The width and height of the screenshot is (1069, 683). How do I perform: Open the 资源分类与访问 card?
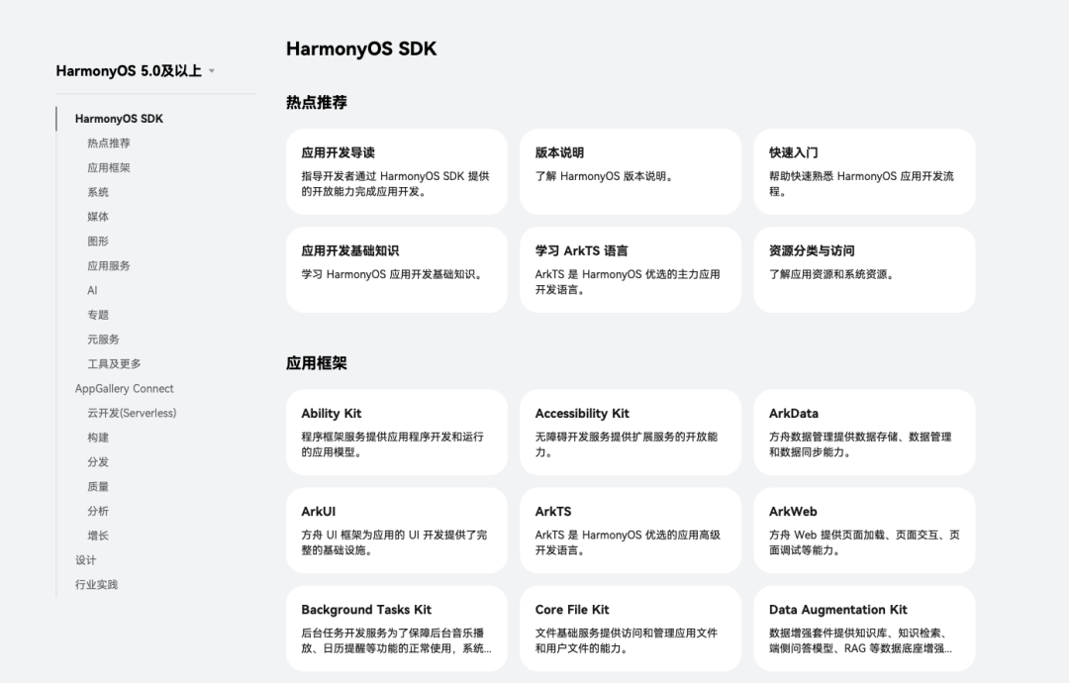point(864,270)
